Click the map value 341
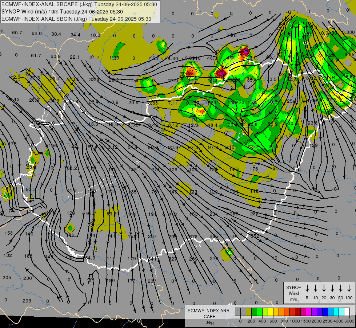 (x=152, y=259)
